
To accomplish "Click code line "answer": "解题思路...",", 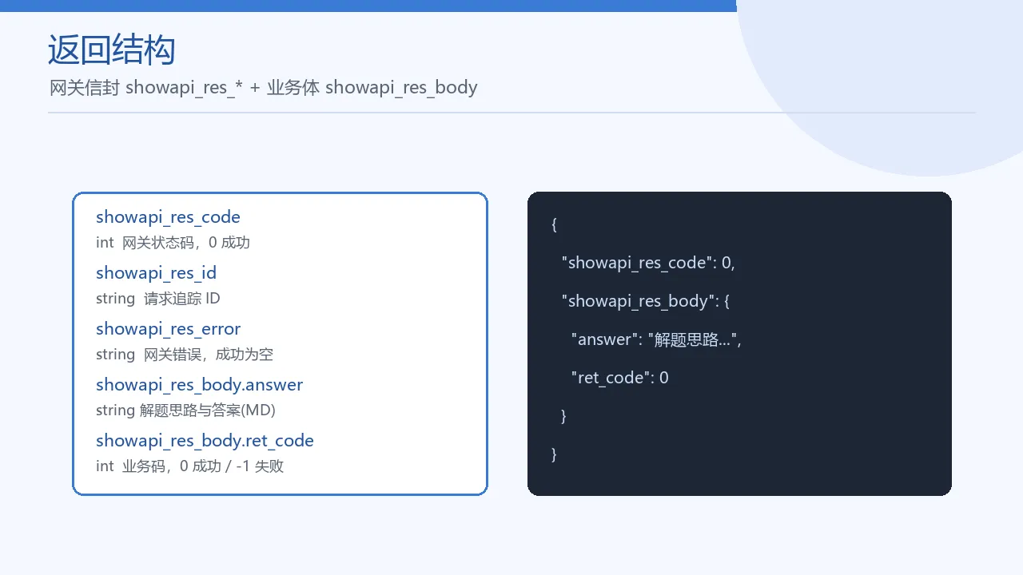I will (x=656, y=339).
